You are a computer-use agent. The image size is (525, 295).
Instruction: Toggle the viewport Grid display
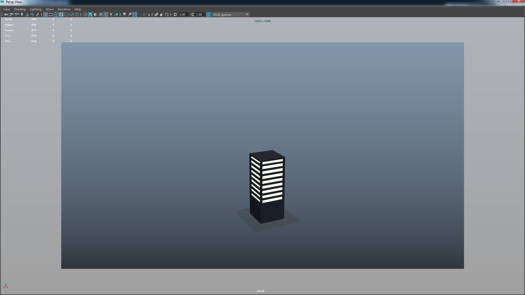46,14
